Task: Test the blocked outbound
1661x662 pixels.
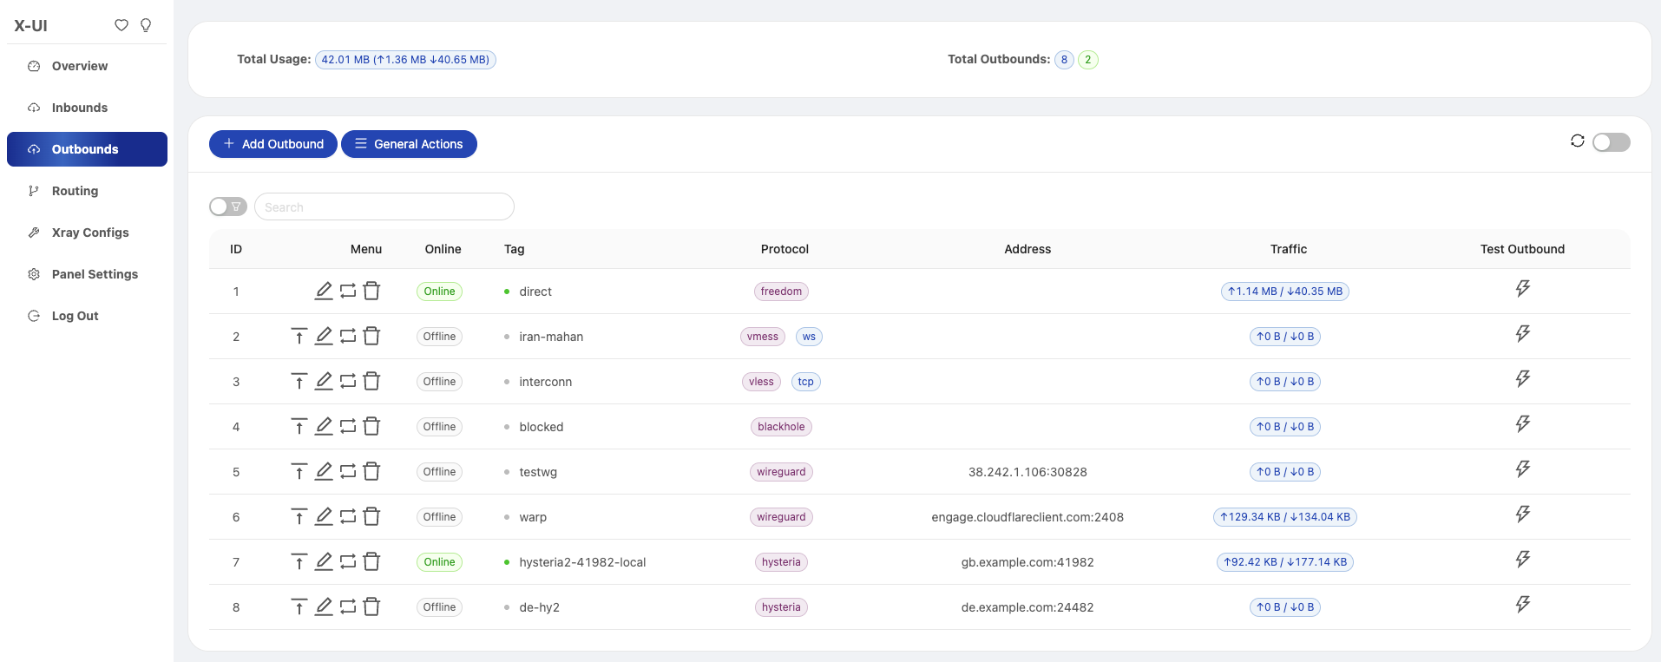Action: (1523, 424)
